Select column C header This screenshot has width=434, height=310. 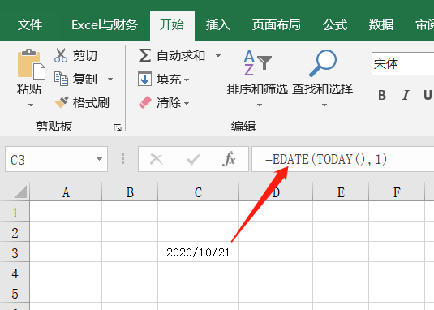pos(198,192)
